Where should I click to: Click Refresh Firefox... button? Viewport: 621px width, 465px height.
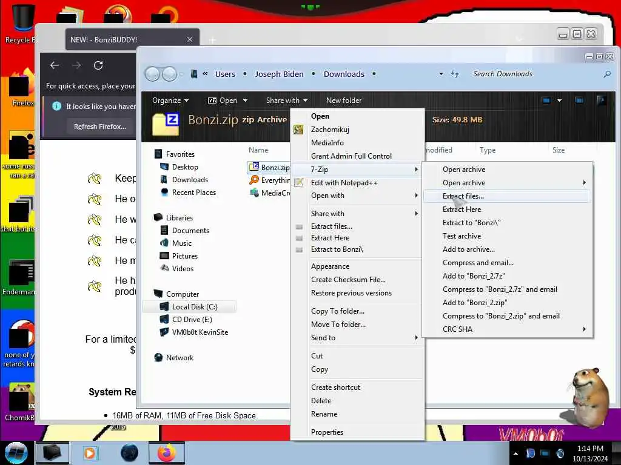pyautogui.click(x=100, y=127)
